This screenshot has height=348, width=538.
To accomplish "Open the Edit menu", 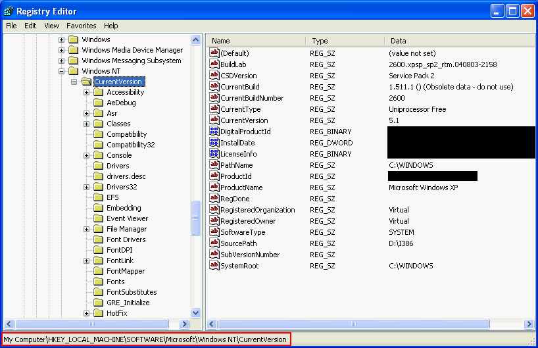I will (x=30, y=26).
